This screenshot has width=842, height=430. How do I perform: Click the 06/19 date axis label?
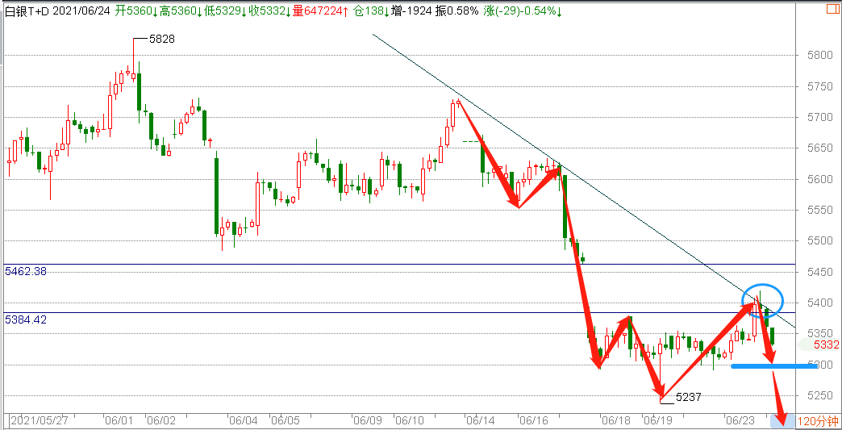pos(658,420)
